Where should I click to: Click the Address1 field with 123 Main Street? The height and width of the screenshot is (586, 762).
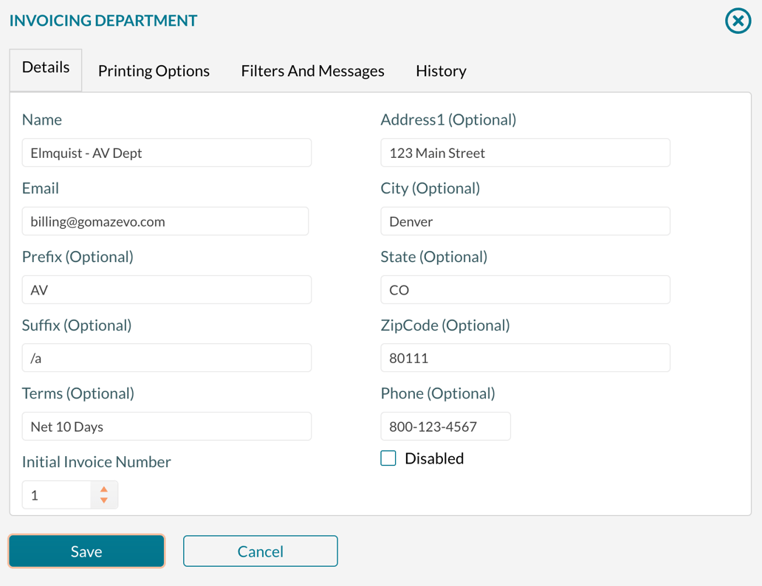(525, 153)
